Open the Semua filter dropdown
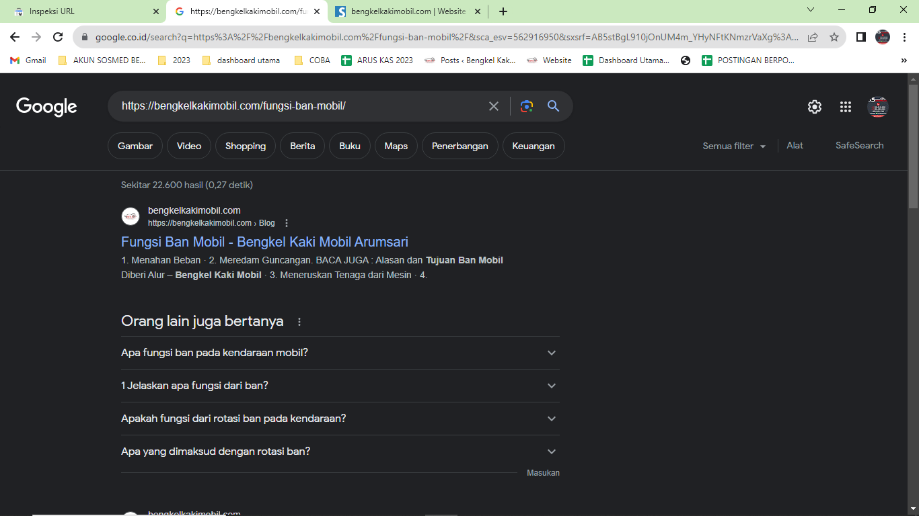This screenshot has height=516, width=919. pos(734,146)
